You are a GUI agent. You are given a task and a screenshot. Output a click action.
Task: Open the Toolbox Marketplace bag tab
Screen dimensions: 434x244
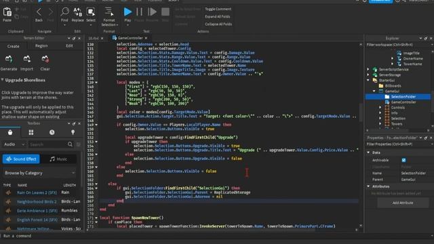10,133
